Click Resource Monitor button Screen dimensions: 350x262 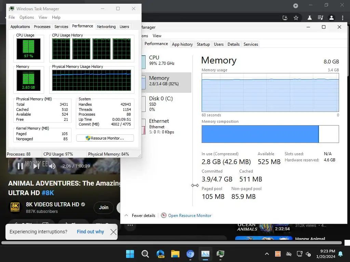coord(105,138)
